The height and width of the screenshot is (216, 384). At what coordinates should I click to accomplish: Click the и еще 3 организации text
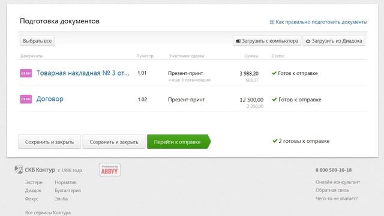click(190, 80)
